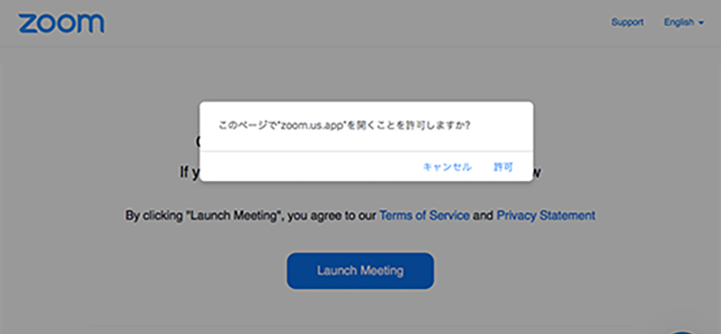Open the blue help bubble at the bottom corner
Viewport: 721px width, 334px height.
pos(683,332)
